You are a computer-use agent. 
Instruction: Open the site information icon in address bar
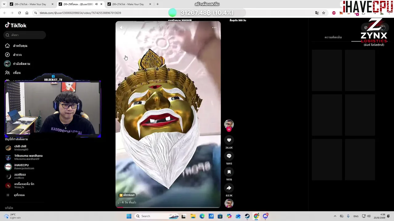[x=36, y=13]
